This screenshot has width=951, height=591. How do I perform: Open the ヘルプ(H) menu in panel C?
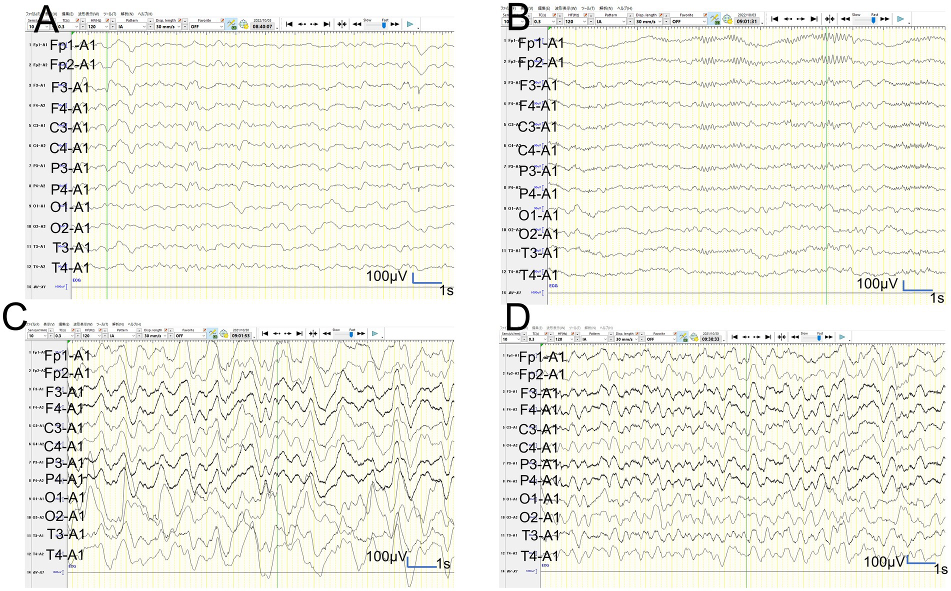pos(134,324)
